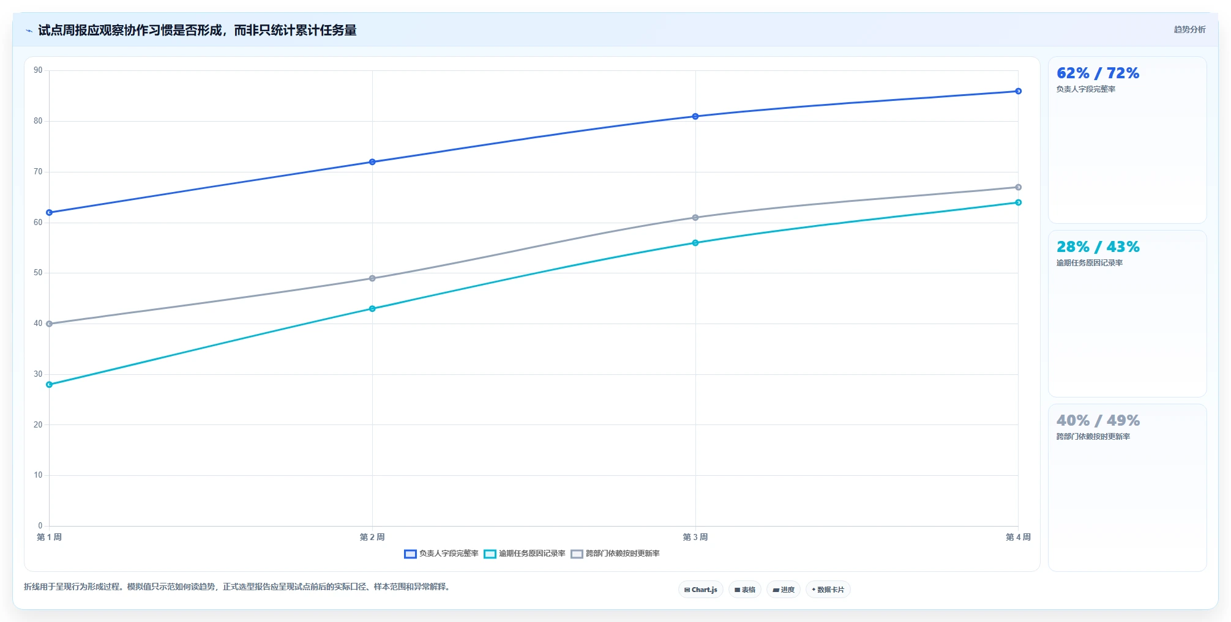The height and width of the screenshot is (622, 1231).
Task: Click the gray data point at 第 2 周
Action: (x=372, y=278)
